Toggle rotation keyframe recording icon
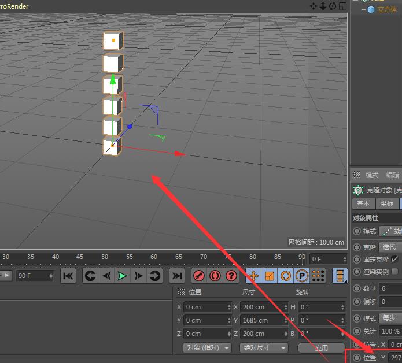The height and width of the screenshot is (363, 402). point(286,276)
